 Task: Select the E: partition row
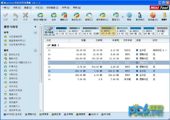[109, 59]
